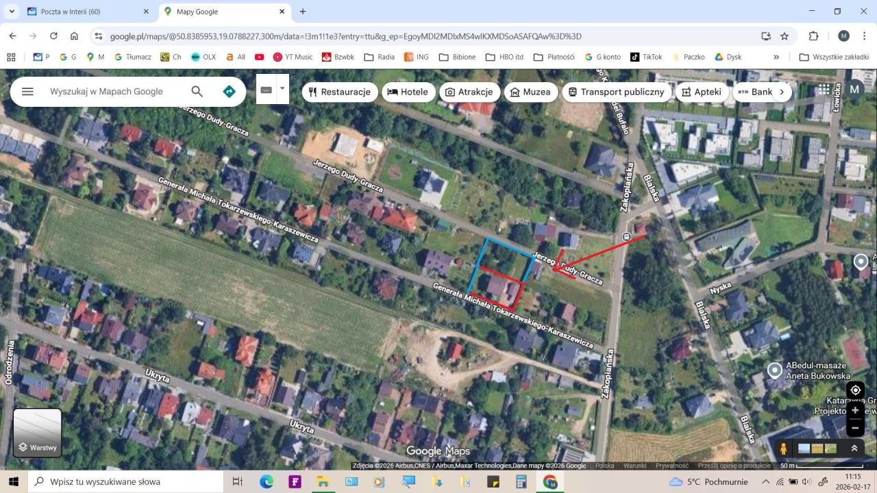Click the Windows Start button
The width and height of the screenshot is (877, 493).
14,481
